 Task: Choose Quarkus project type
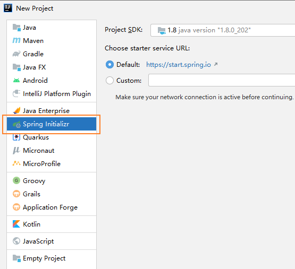click(x=52, y=137)
